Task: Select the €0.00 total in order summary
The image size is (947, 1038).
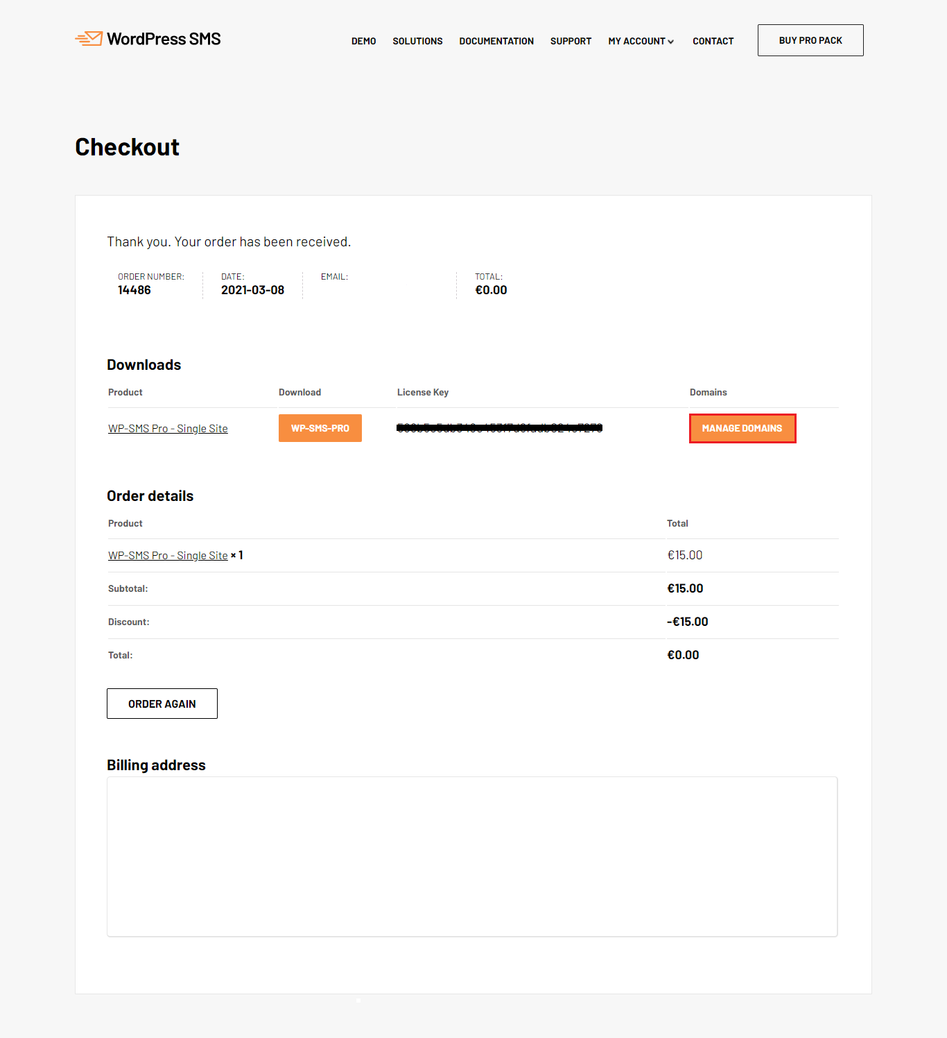Action: pos(491,290)
